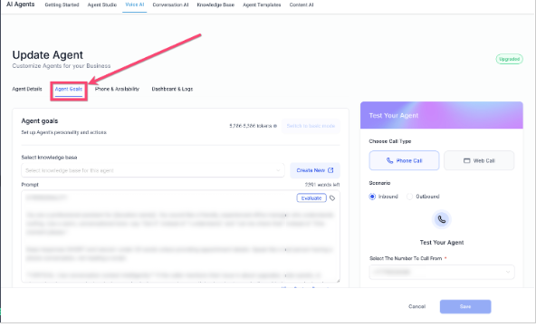536x327 pixels.
Task: Click the tag icon beside Evaluate
Action: 332,198
